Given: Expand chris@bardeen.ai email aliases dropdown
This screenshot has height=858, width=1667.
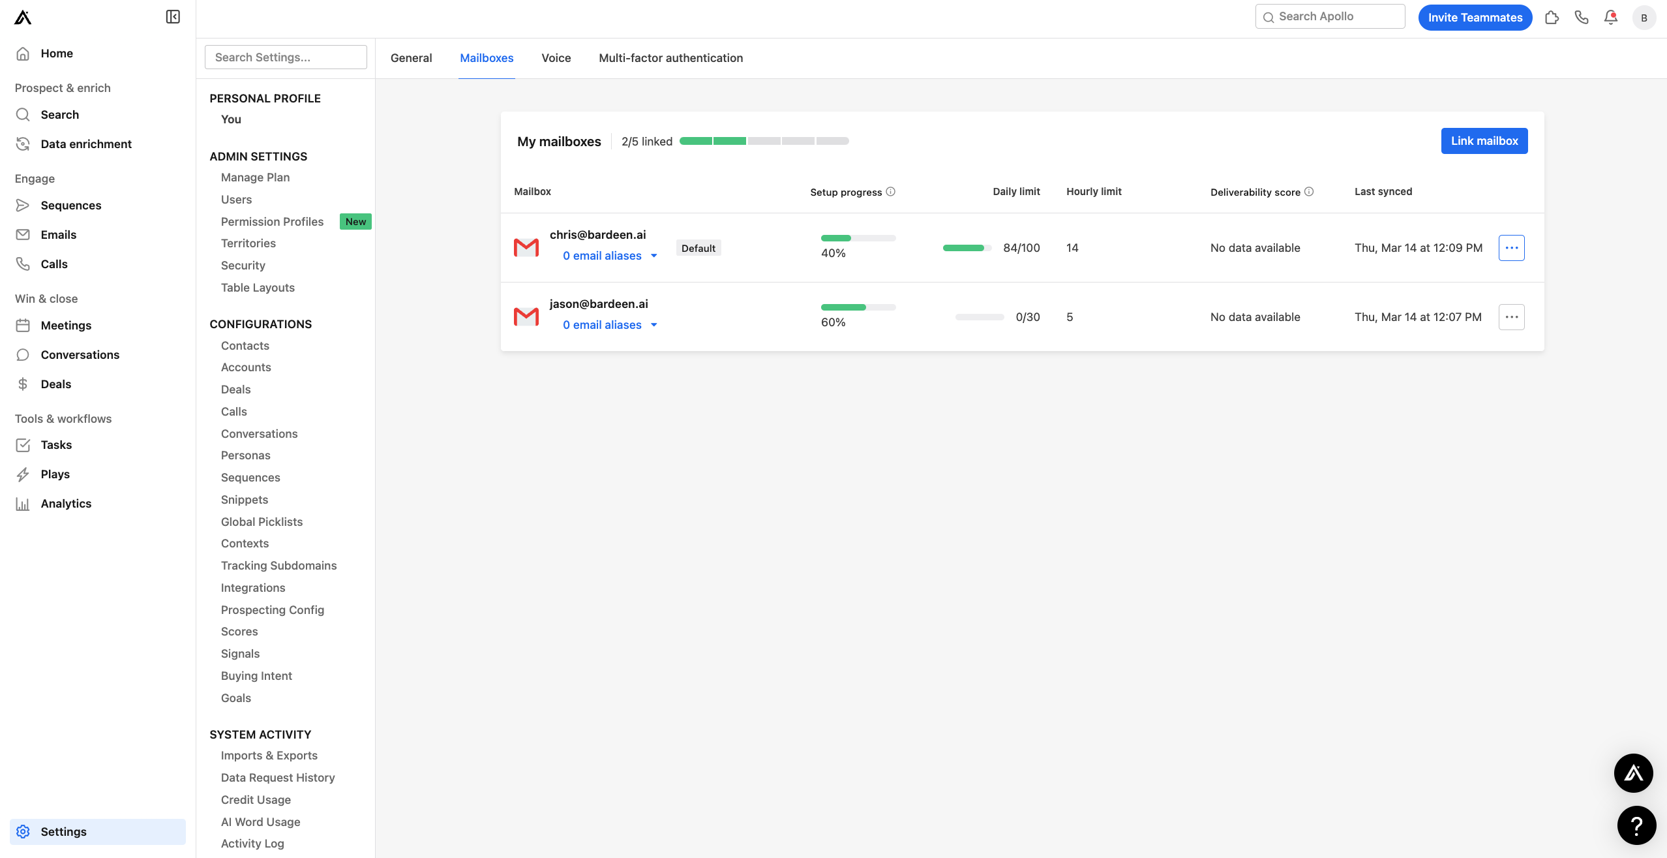Looking at the screenshot, I should 610,256.
